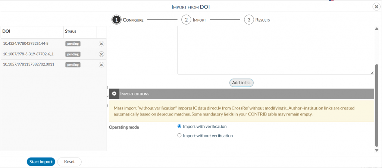Image resolution: width=382 pixels, height=168 pixels.
Task: Remove DOI 10.1007/978-3-319-67702-6_1 from list
Action: click(101, 54)
